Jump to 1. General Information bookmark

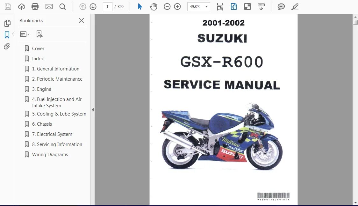pos(55,69)
